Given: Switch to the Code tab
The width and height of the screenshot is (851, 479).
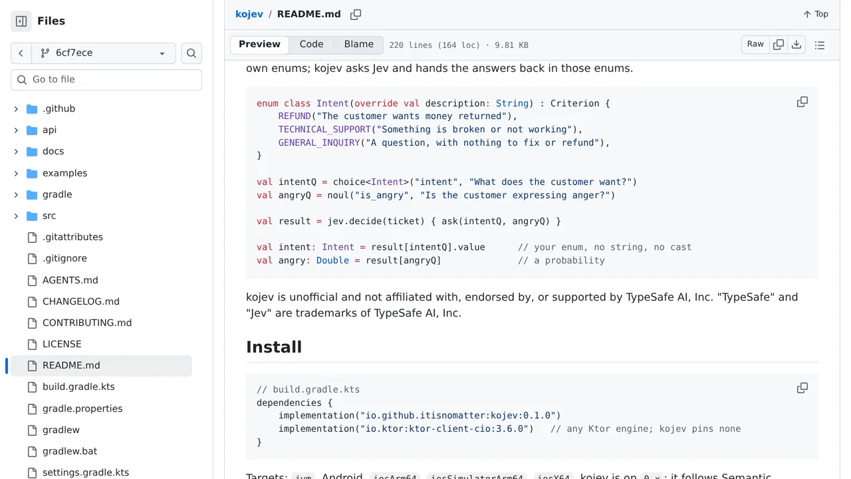Looking at the screenshot, I should pyautogui.click(x=311, y=45).
